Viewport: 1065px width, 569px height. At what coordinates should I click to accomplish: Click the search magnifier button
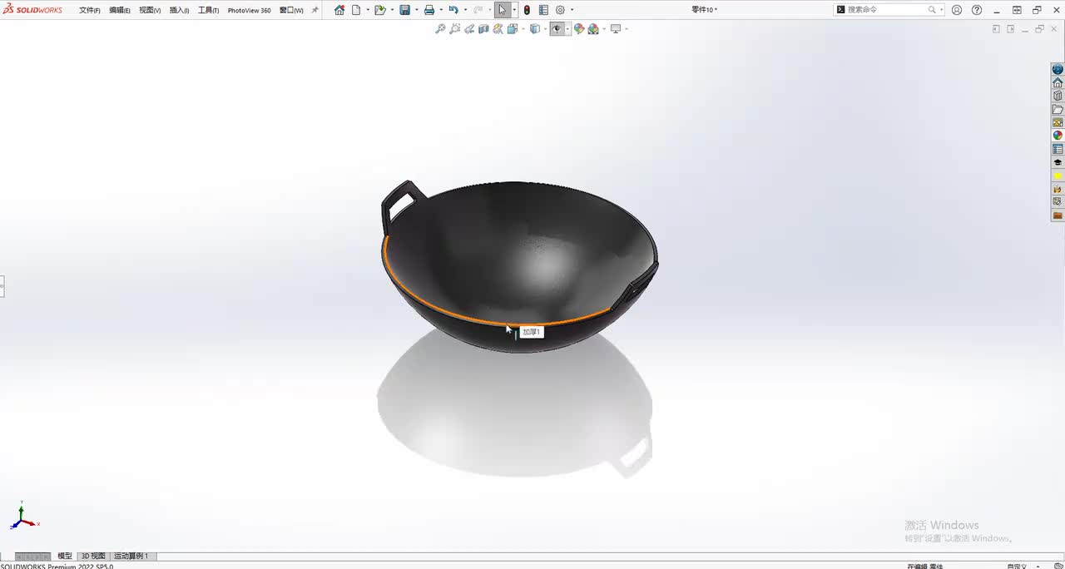(932, 10)
